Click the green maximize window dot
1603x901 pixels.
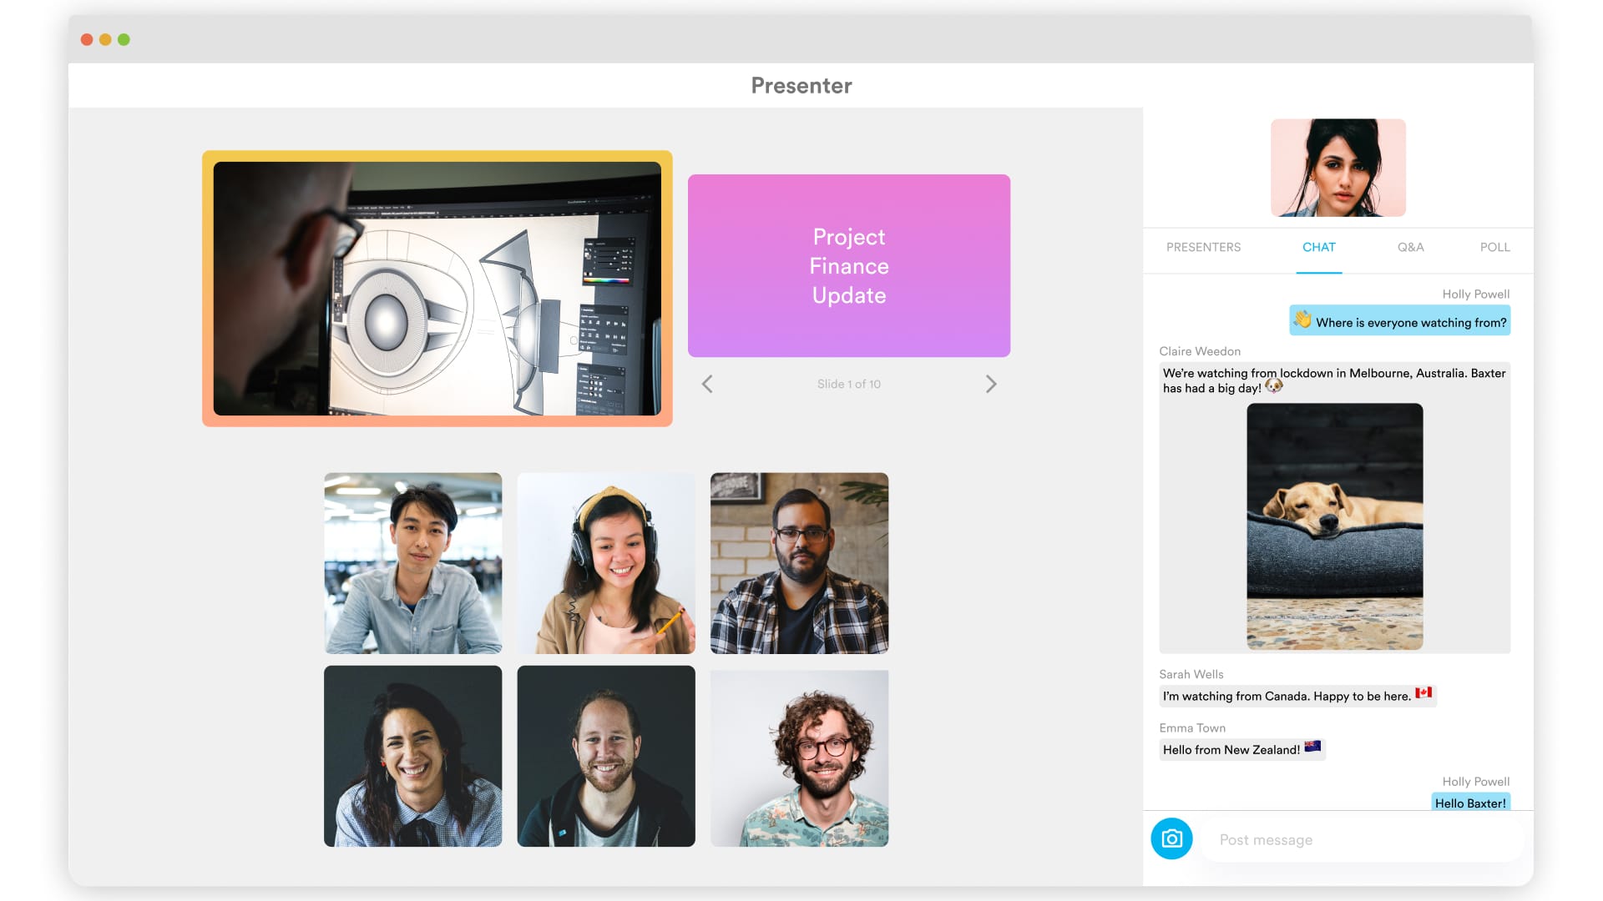[124, 39]
